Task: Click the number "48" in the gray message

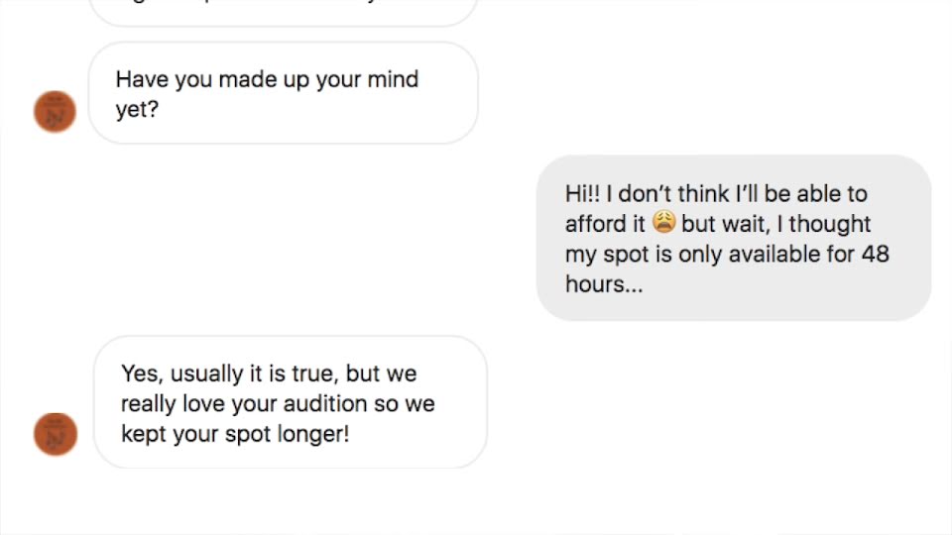Action: (x=875, y=254)
